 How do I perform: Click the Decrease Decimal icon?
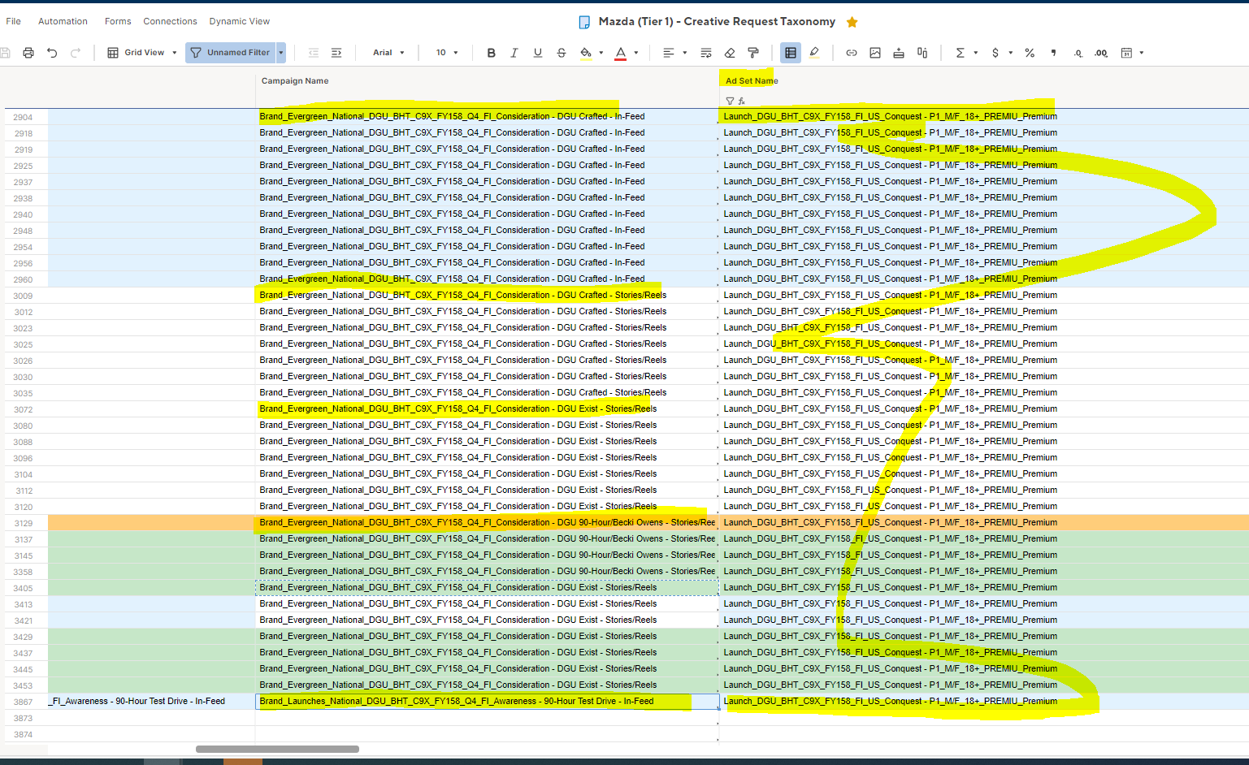(x=1078, y=53)
